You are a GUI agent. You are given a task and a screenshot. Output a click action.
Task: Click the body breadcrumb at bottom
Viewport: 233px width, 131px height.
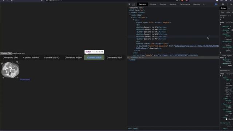135,128
